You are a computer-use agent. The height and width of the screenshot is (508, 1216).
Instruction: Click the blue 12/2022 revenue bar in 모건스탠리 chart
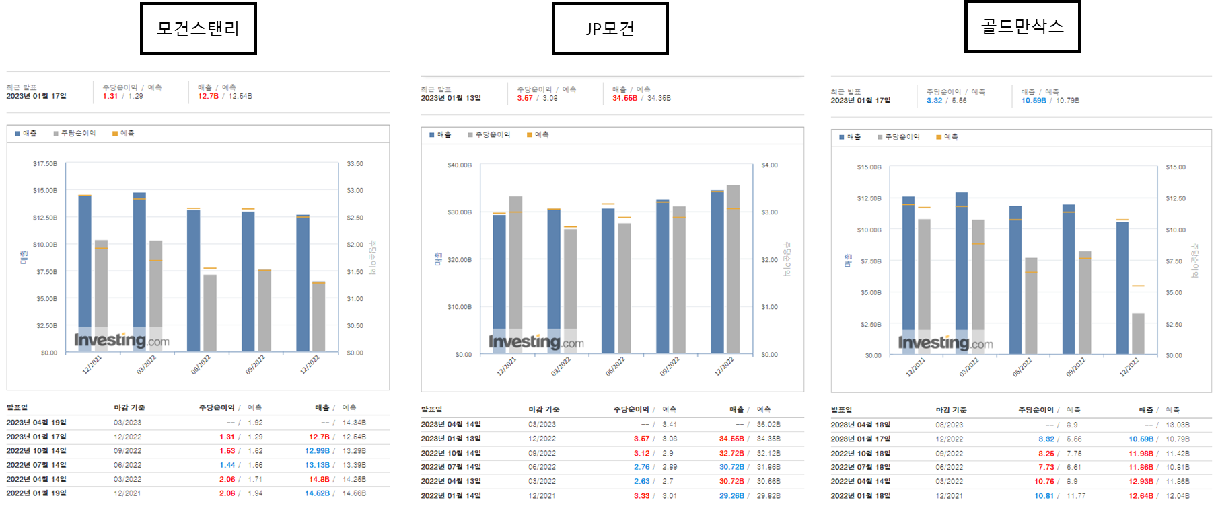click(x=303, y=283)
